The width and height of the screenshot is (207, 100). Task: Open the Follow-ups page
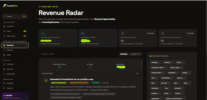point(15,36)
